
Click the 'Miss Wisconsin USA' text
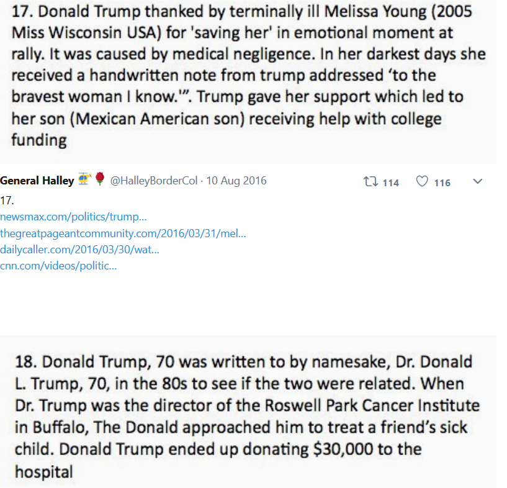pyautogui.click(x=86, y=33)
